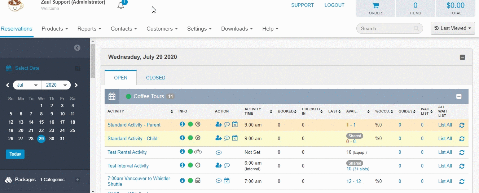
Task: Toggle green status dot for Test Rental Activity
Action: pyautogui.click(x=190, y=152)
